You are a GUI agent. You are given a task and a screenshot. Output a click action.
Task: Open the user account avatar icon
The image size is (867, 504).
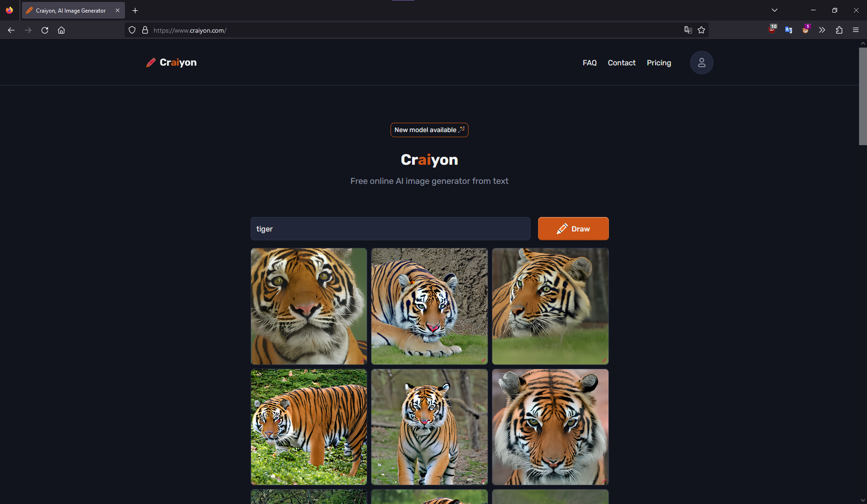(701, 62)
